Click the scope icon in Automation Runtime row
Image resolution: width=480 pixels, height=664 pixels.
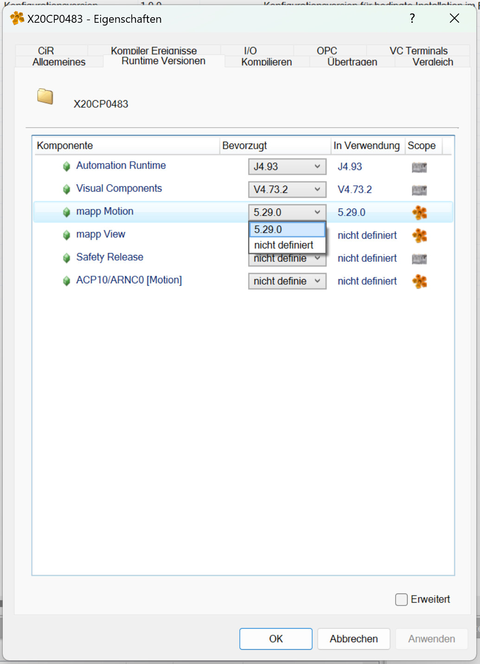point(419,167)
